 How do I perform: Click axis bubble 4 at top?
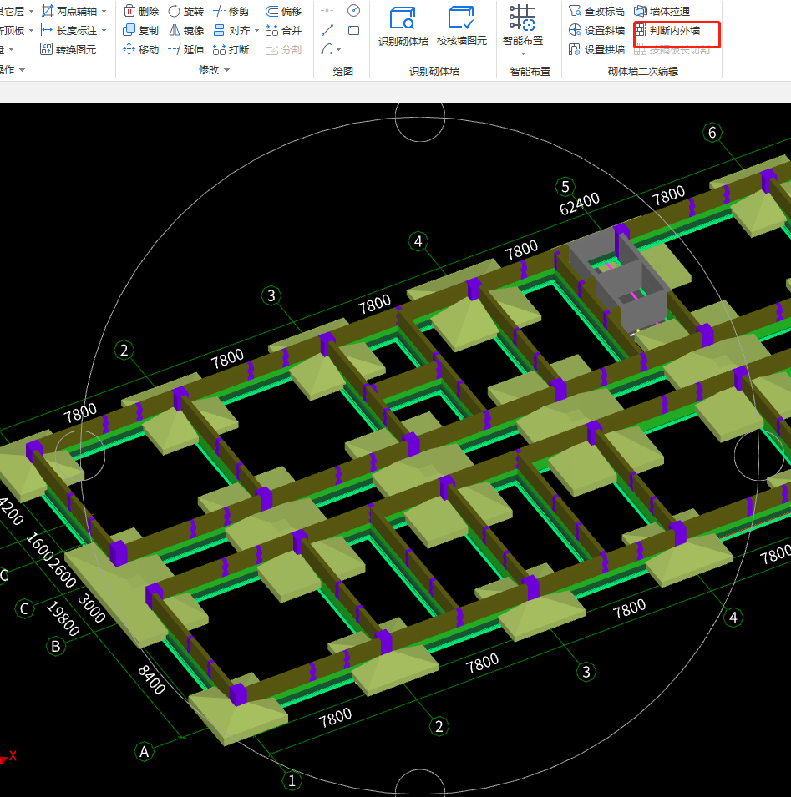(418, 241)
